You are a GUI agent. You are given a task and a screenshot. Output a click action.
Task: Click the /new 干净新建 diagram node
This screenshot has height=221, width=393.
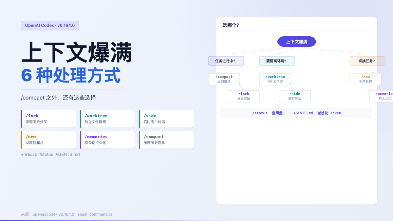click(365, 79)
